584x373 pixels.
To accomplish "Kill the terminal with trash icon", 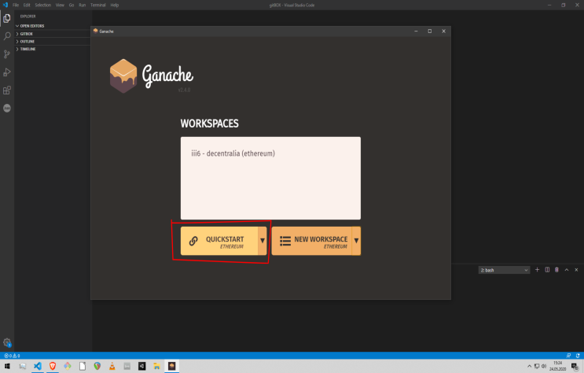I will [556, 270].
